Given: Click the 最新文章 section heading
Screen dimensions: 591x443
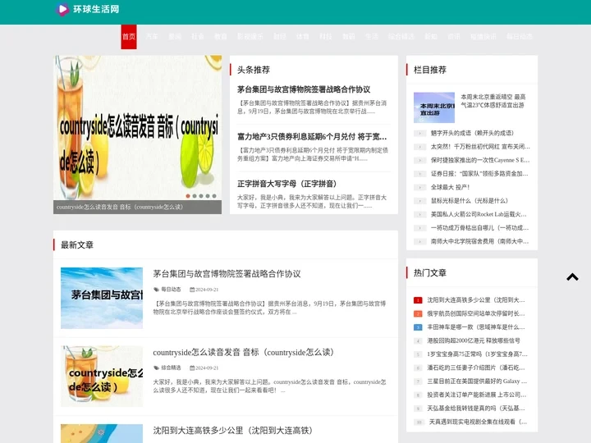Looking at the screenshot, I should [x=77, y=244].
